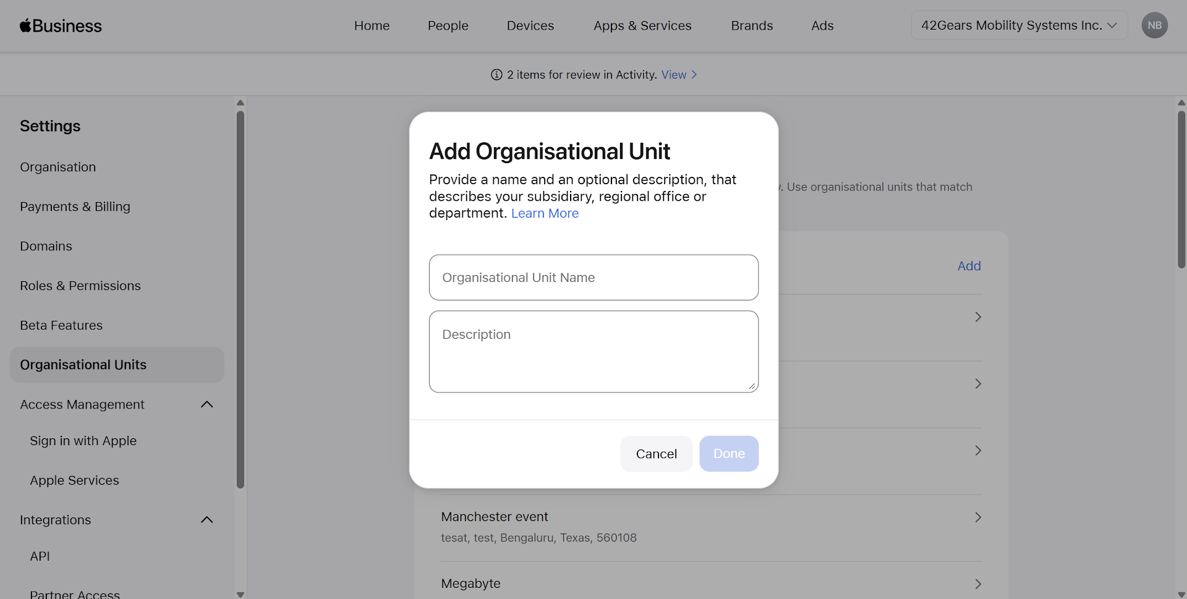
Task: Focus the Organisational Unit Name field
Action: [x=593, y=278]
